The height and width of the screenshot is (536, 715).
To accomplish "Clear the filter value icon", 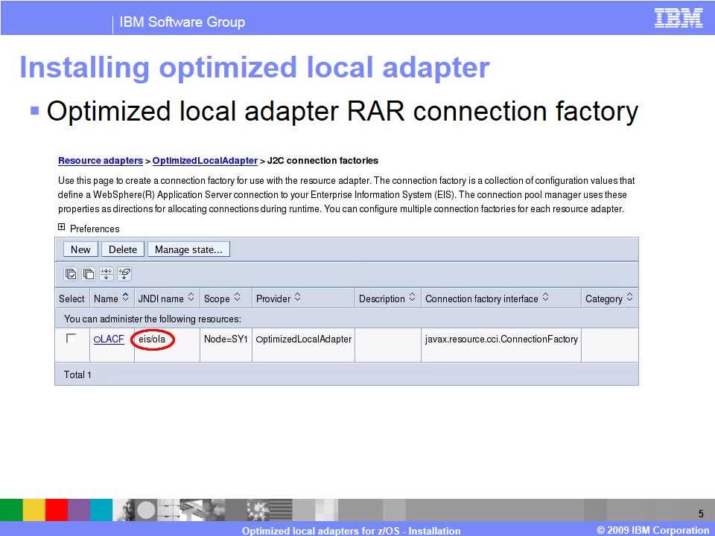I will pos(124,274).
